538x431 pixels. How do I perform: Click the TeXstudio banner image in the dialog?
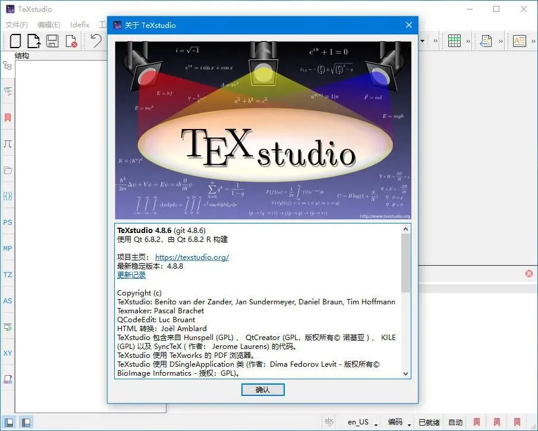click(263, 130)
